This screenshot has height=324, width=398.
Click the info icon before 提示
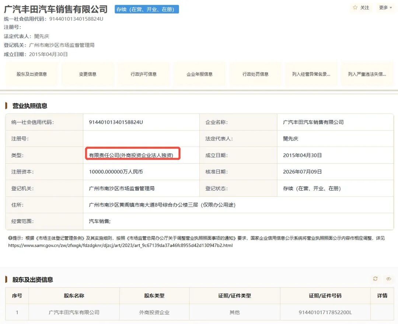[10, 238]
